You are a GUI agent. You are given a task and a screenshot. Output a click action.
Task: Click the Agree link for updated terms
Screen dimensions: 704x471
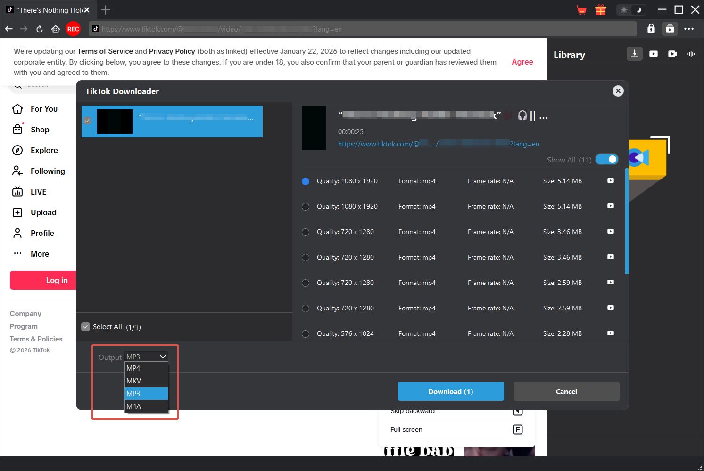(522, 62)
